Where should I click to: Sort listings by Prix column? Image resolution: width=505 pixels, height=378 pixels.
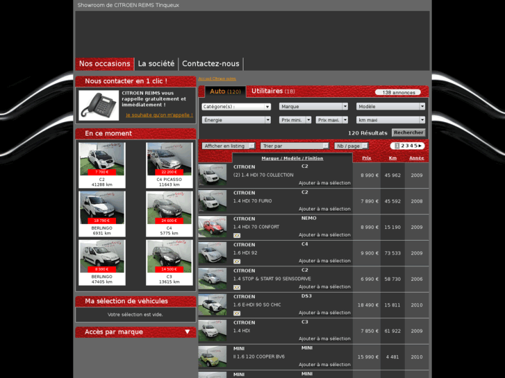pos(367,158)
